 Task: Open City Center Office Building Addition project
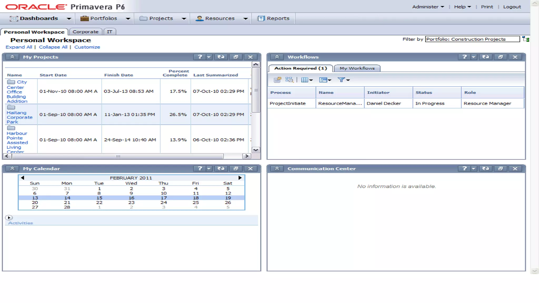17,92
